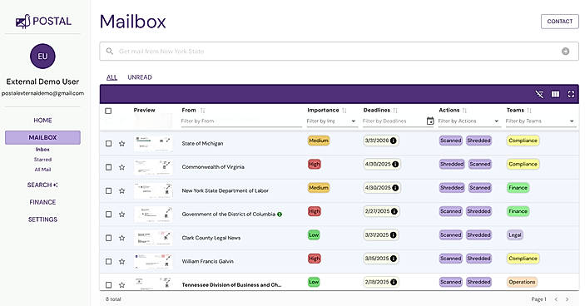Click info icon on Clark County 3/31/2025 deadline

(x=394, y=234)
